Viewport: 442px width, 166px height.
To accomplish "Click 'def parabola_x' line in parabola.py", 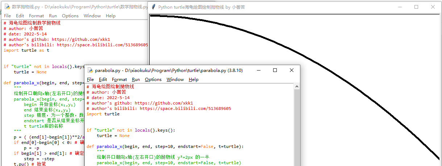I will pyautogui.click(x=165, y=146).
